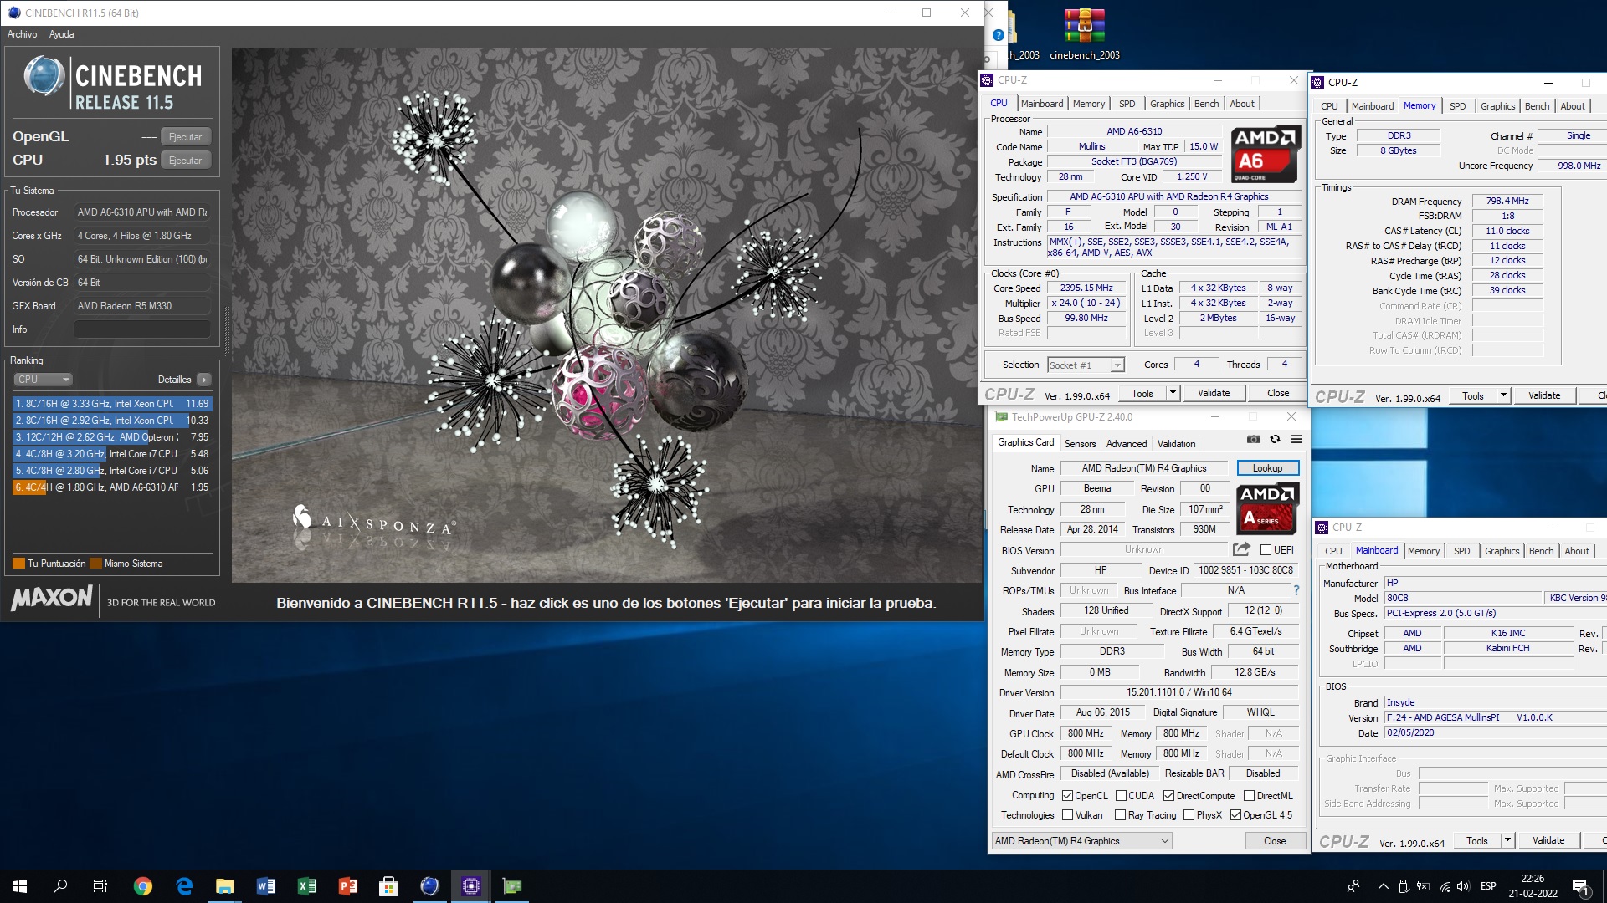Toggle the OpenCL checkbox
Viewport: 1607px width, 903px height.
point(1067,796)
